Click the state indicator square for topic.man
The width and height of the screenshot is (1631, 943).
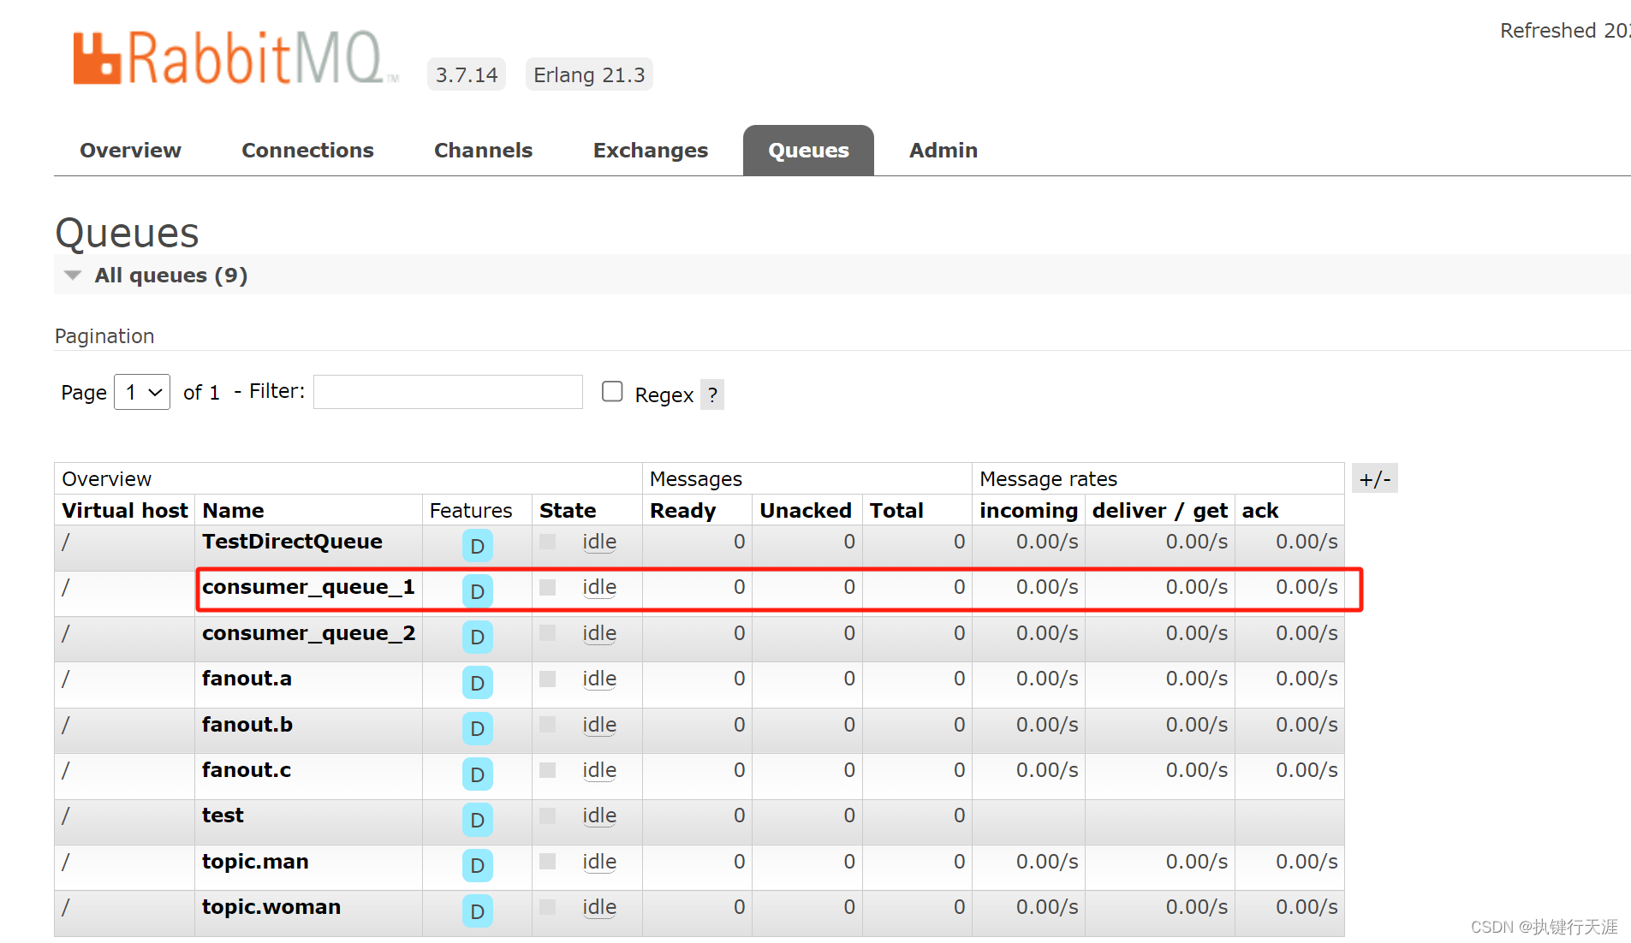pos(548,862)
